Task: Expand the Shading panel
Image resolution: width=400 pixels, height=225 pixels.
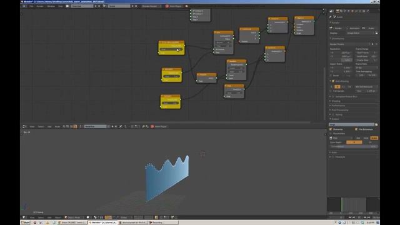Action: (336, 101)
